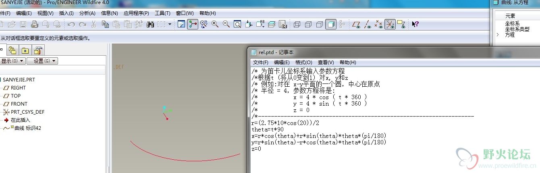Toggle the spin center icon

(x=193, y=24)
